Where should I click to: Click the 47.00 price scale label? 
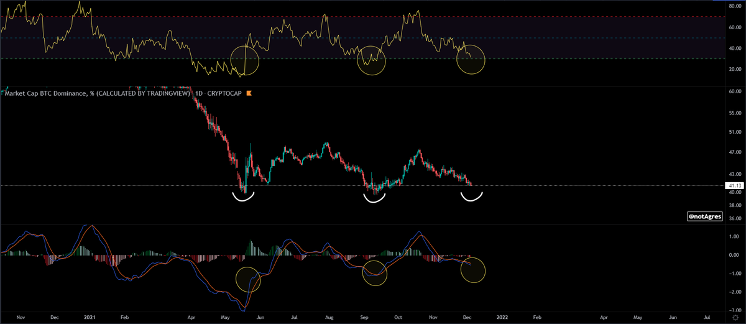[734, 152]
